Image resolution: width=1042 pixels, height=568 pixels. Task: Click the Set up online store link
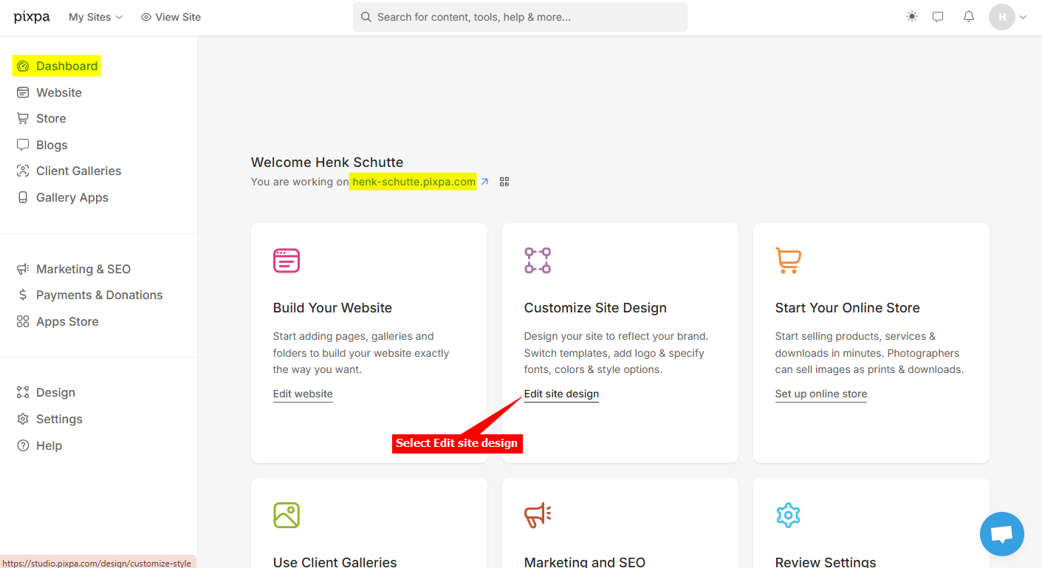point(820,394)
